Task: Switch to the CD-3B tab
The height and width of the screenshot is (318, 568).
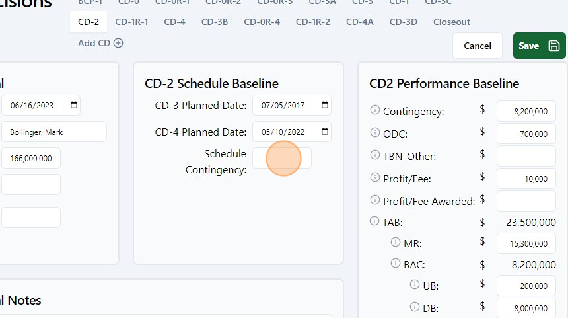Action: (x=215, y=22)
